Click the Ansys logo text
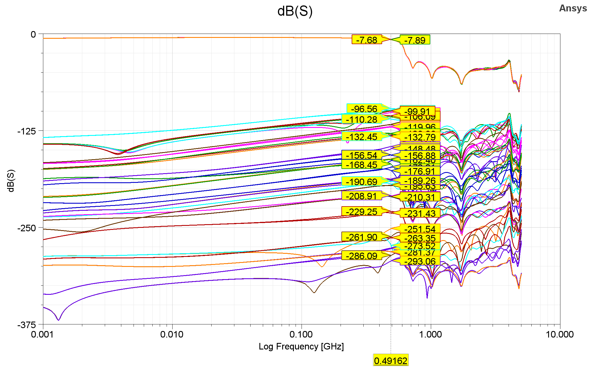Image resolution: width=592 pixels, height=368 pixels. pyautogui.click(x=573, y=9)
